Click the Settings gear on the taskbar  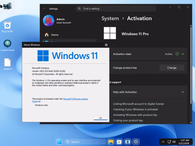click(136, 142)
